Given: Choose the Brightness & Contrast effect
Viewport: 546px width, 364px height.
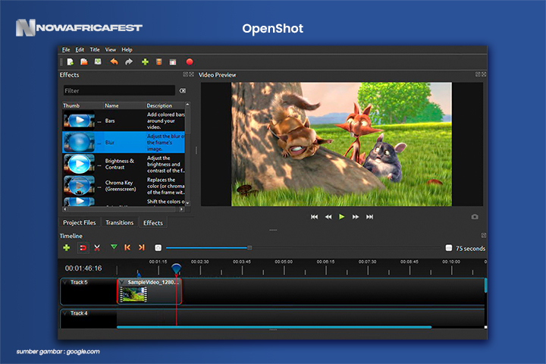Looking at the screenshot, I should tap(124, 164).
